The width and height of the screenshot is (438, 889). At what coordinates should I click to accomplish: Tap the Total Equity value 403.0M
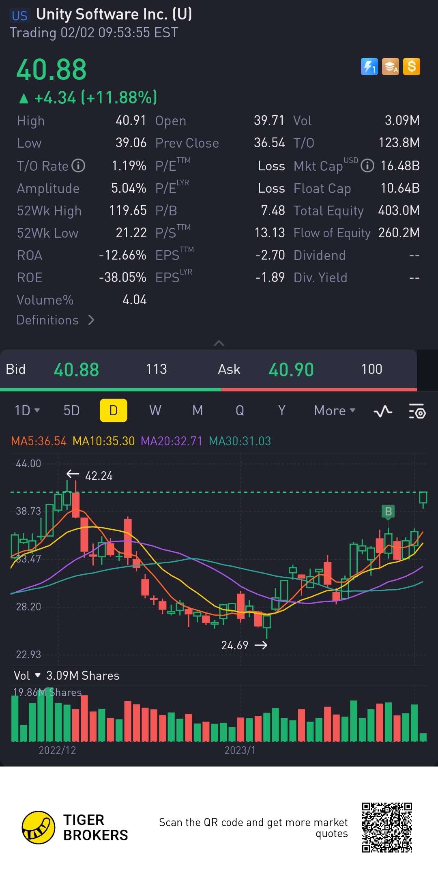[x=399, y=210]
